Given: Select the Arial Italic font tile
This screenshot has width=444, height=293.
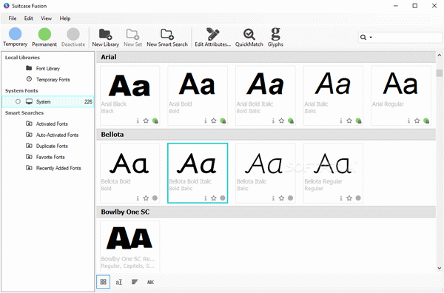Looking at the screenshot, I should point(333,95).
